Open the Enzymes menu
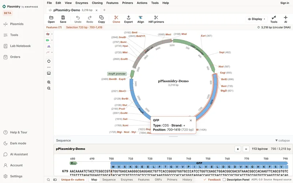 82,3
